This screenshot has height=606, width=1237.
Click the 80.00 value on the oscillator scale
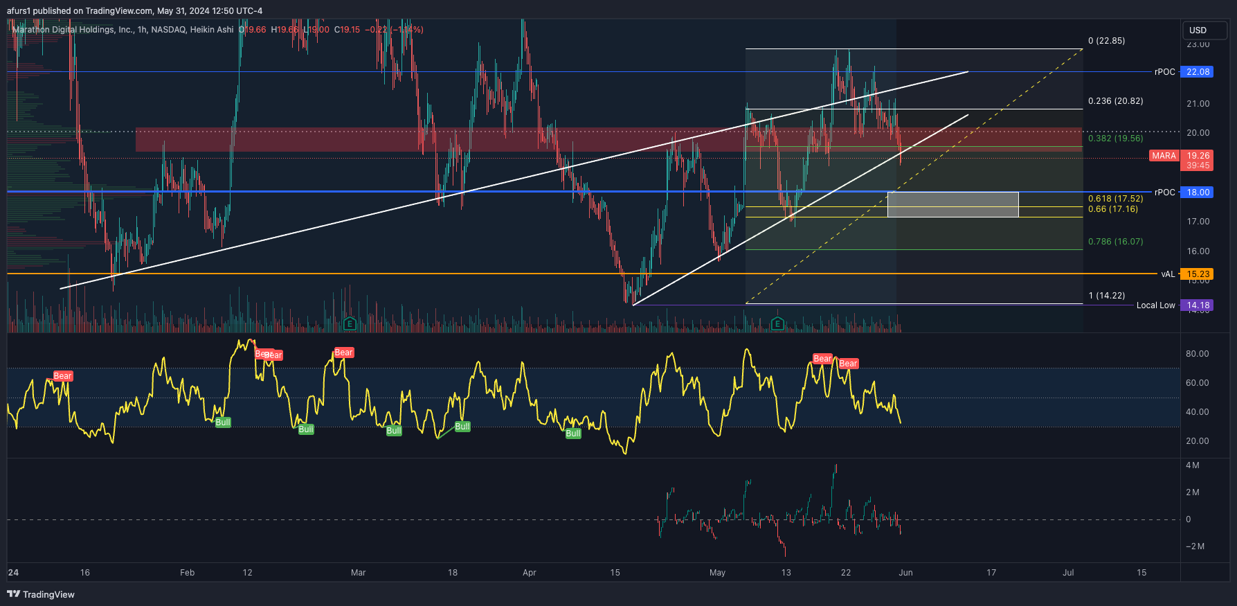1198,354
